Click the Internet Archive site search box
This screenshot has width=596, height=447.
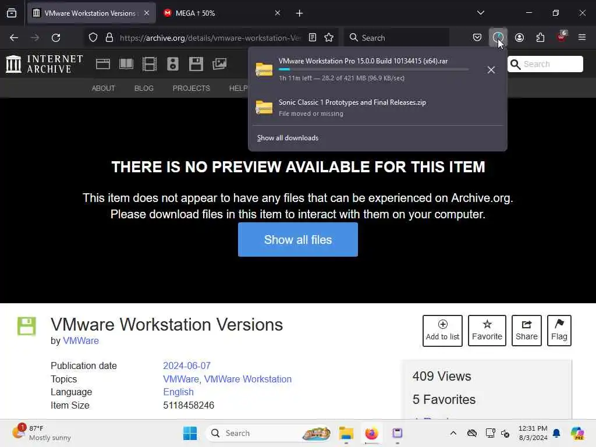pyautogui.click(x=545, y=64)
